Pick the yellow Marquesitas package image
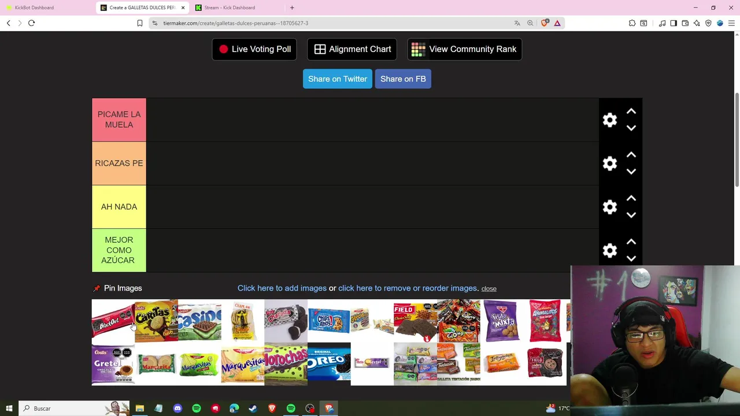The image size is (740, 416). click(x=242, y=364)
